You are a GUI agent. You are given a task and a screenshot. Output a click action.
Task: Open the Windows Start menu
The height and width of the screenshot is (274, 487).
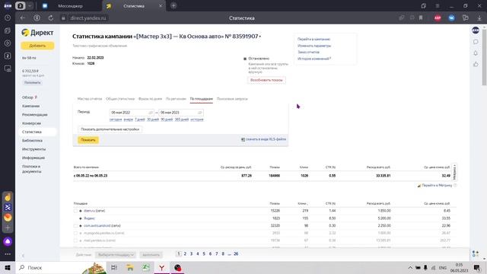point(8,267)
